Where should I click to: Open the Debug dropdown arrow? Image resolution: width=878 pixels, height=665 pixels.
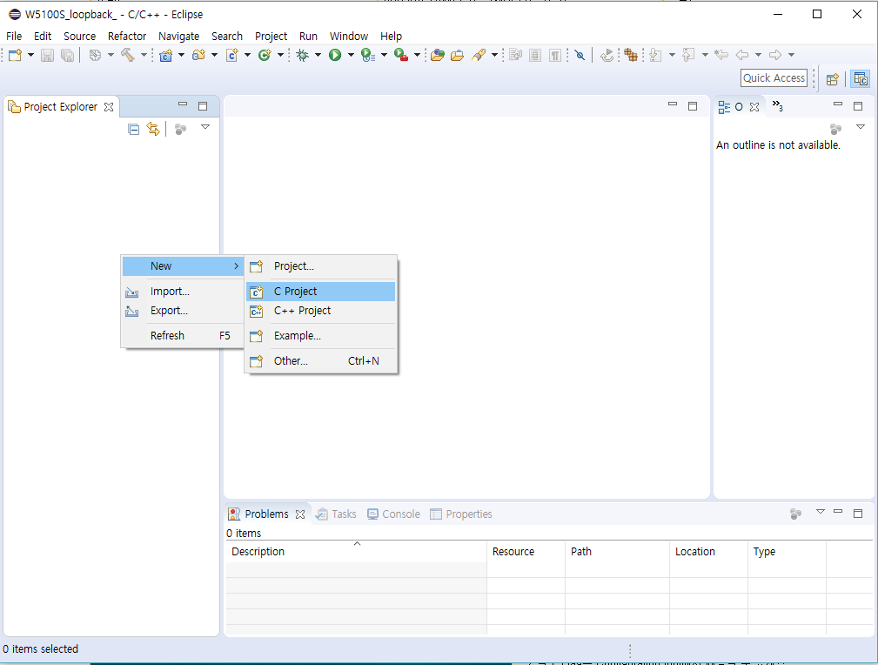pos(318,55)
